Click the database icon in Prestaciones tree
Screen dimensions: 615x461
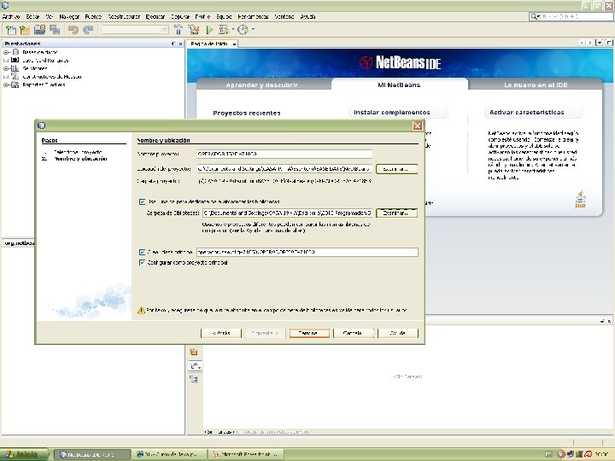(15, 52)
